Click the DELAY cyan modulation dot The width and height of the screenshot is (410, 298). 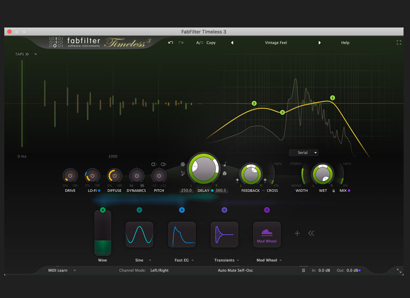[212, 190]
